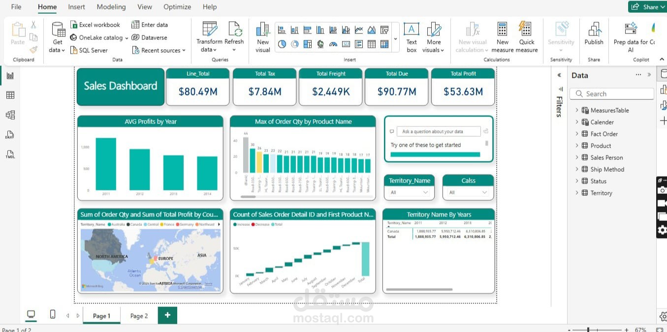Insert a pie chart visual
The width and height of the screenshot is (667, 332).
click(282, 44)
